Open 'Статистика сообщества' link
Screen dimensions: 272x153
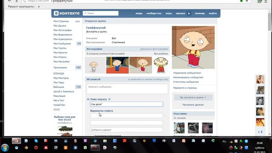click(x=186, y=82)
